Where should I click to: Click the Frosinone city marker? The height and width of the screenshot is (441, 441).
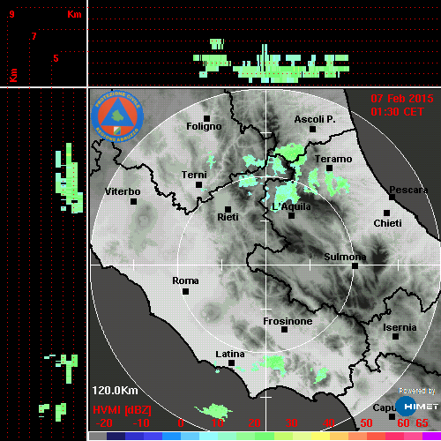coord(284,330)
